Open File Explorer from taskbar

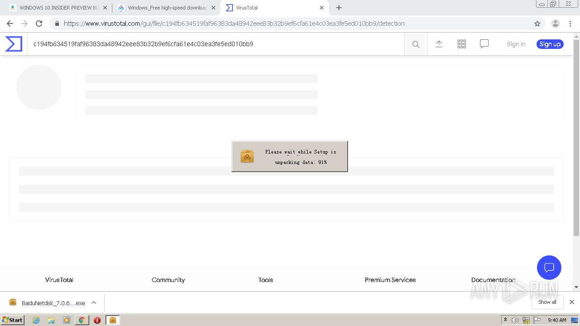point(51,320)
